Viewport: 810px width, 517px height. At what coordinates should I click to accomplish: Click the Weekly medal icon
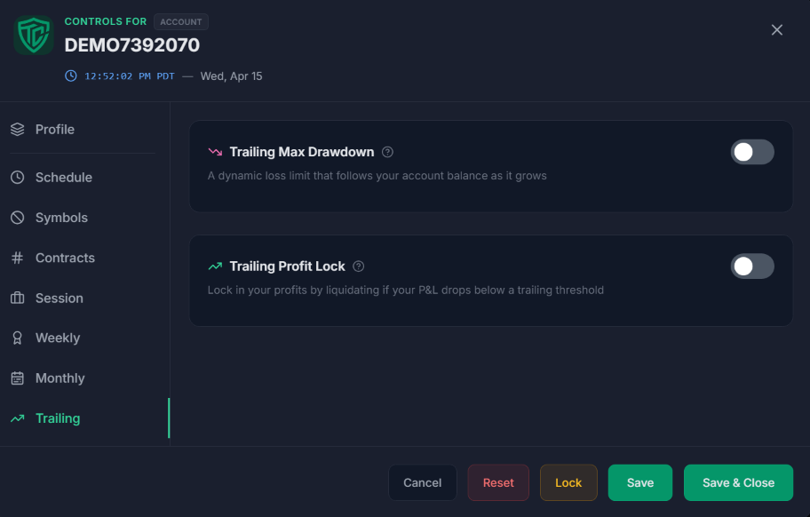click(x=19, y=338)
